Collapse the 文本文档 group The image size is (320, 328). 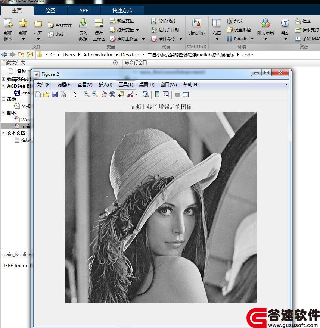(4, 132)
